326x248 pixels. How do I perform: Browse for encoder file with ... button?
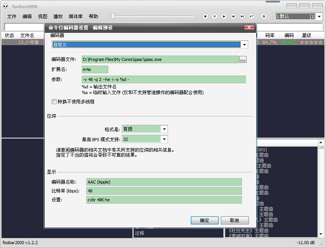[243, 59]
